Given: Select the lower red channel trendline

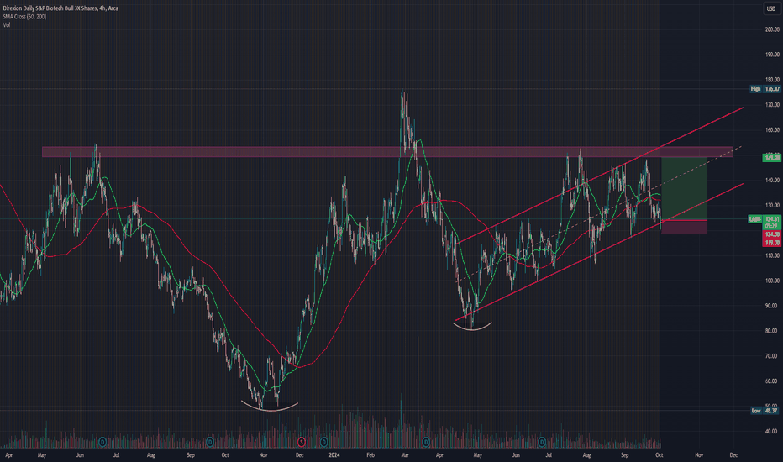Looking at the screenshot, I should (599, 252).
